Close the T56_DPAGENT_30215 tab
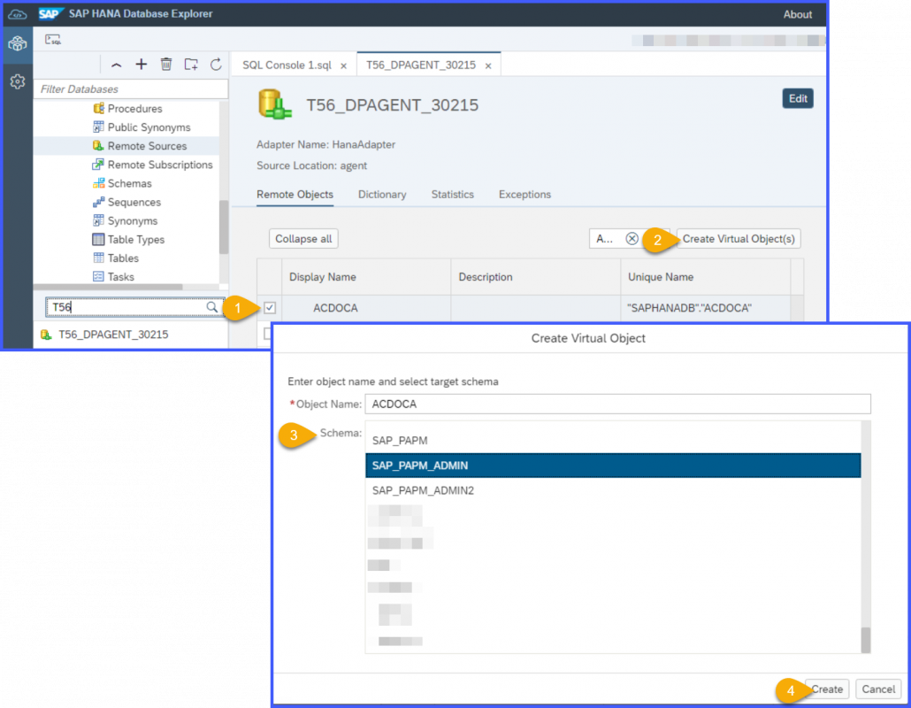Image resolution: width=911 pixels, height=708 pixels. [x=488, y=65]
